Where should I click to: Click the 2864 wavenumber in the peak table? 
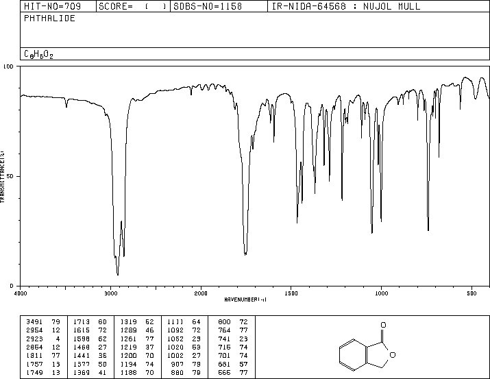(34, 347)
